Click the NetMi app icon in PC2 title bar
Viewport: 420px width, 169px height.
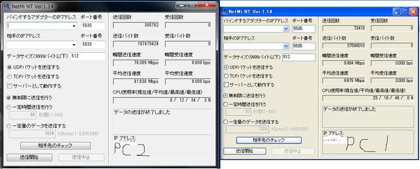[x=7, y=6]
